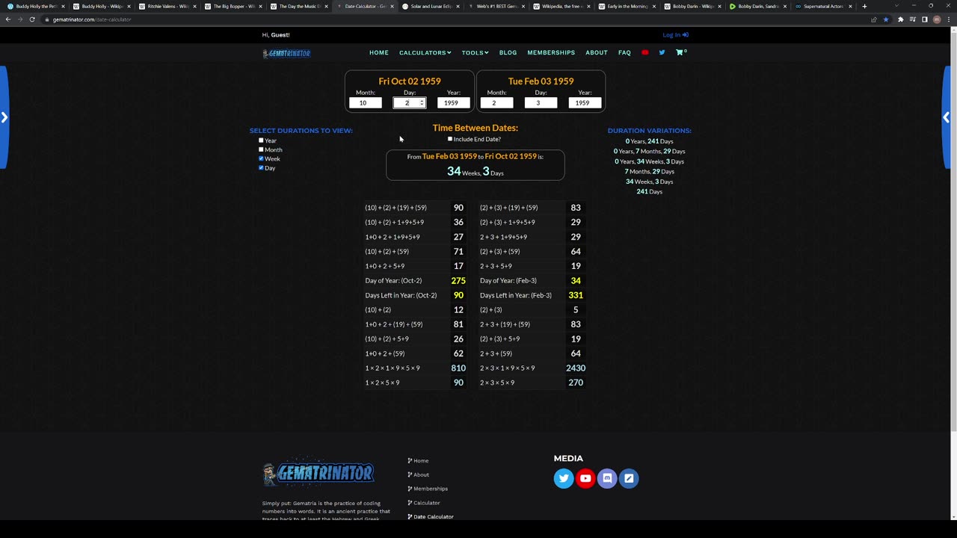Click the footer Gematrinator logo

tap(319, 473)
